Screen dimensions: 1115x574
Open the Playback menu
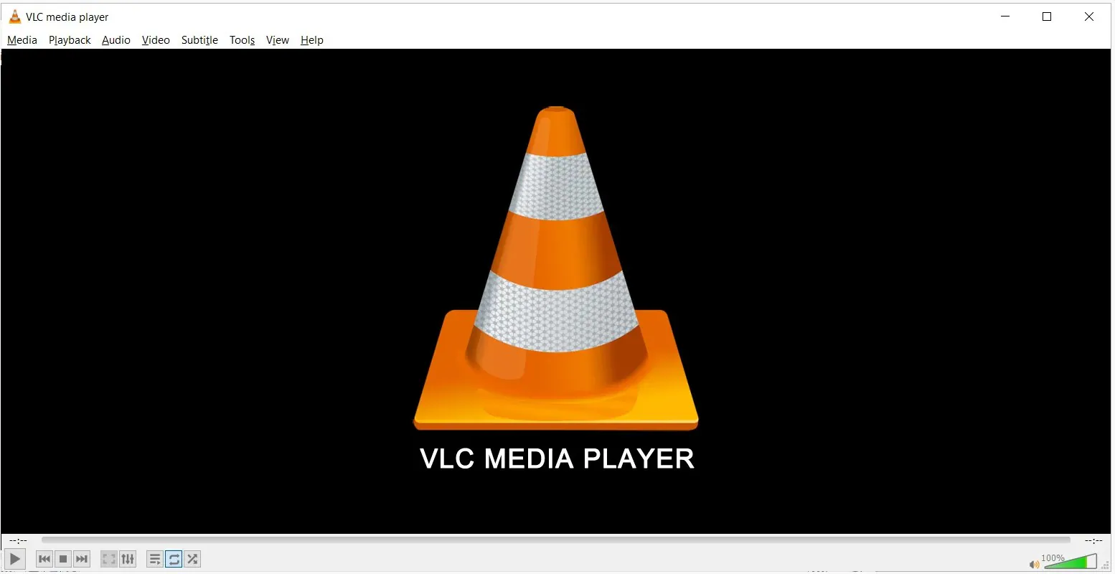pos(70,40)
